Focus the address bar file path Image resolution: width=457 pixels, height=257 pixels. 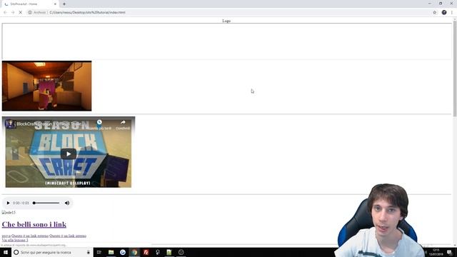point(87,13)
